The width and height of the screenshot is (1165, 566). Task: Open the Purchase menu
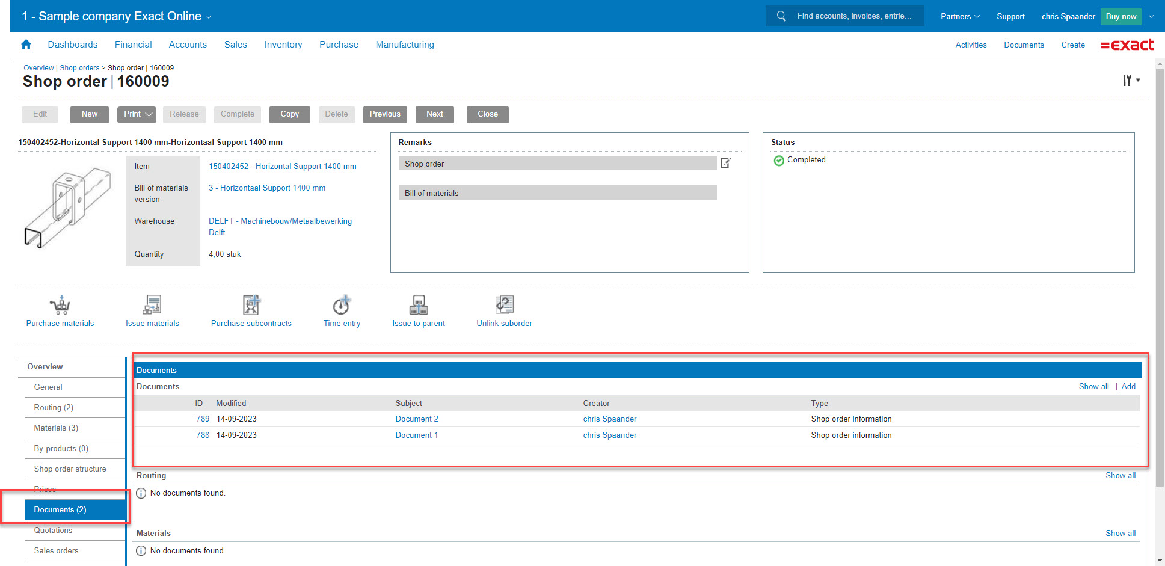coord(339,45)
